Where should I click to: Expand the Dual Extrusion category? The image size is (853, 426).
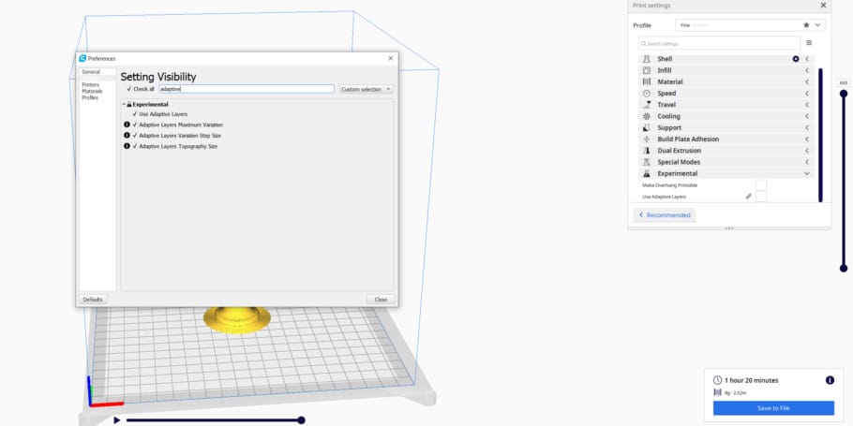tap(807, 151)
